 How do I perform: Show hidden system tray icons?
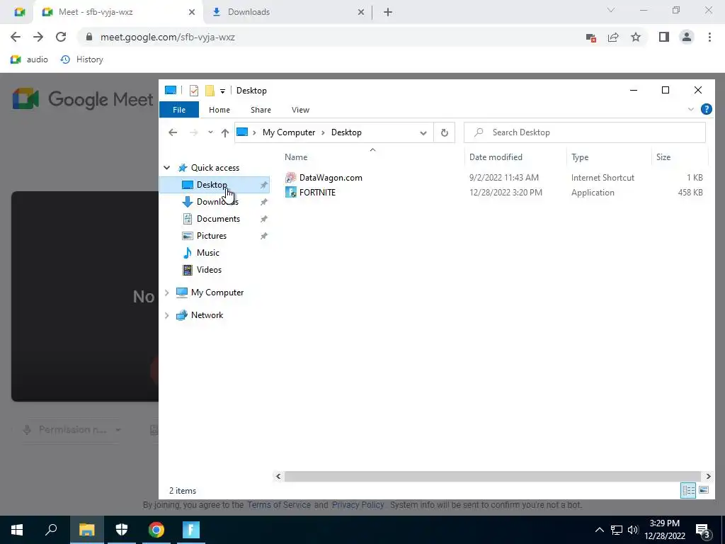[599, 530]
